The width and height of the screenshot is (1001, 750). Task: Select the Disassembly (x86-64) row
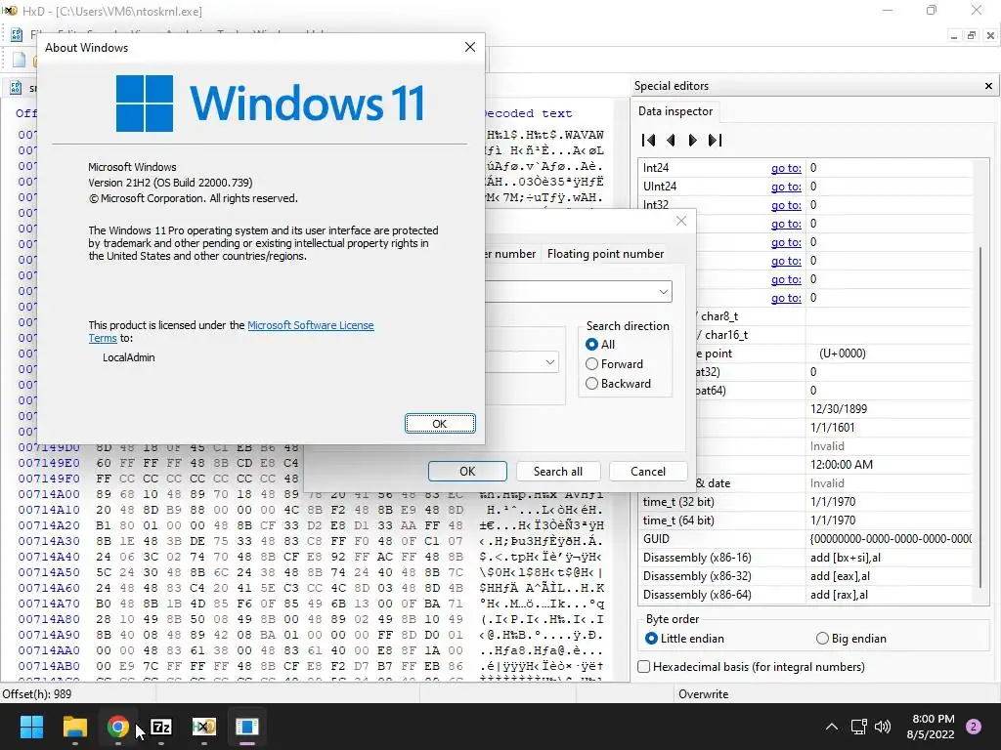806,595
